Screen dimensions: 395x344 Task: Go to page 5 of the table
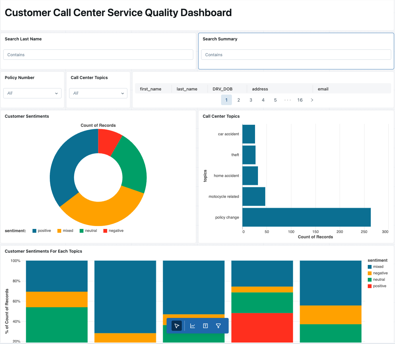(x=276, y=100)
